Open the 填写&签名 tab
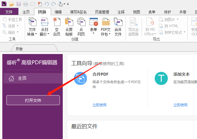 [x=79, y=12]
